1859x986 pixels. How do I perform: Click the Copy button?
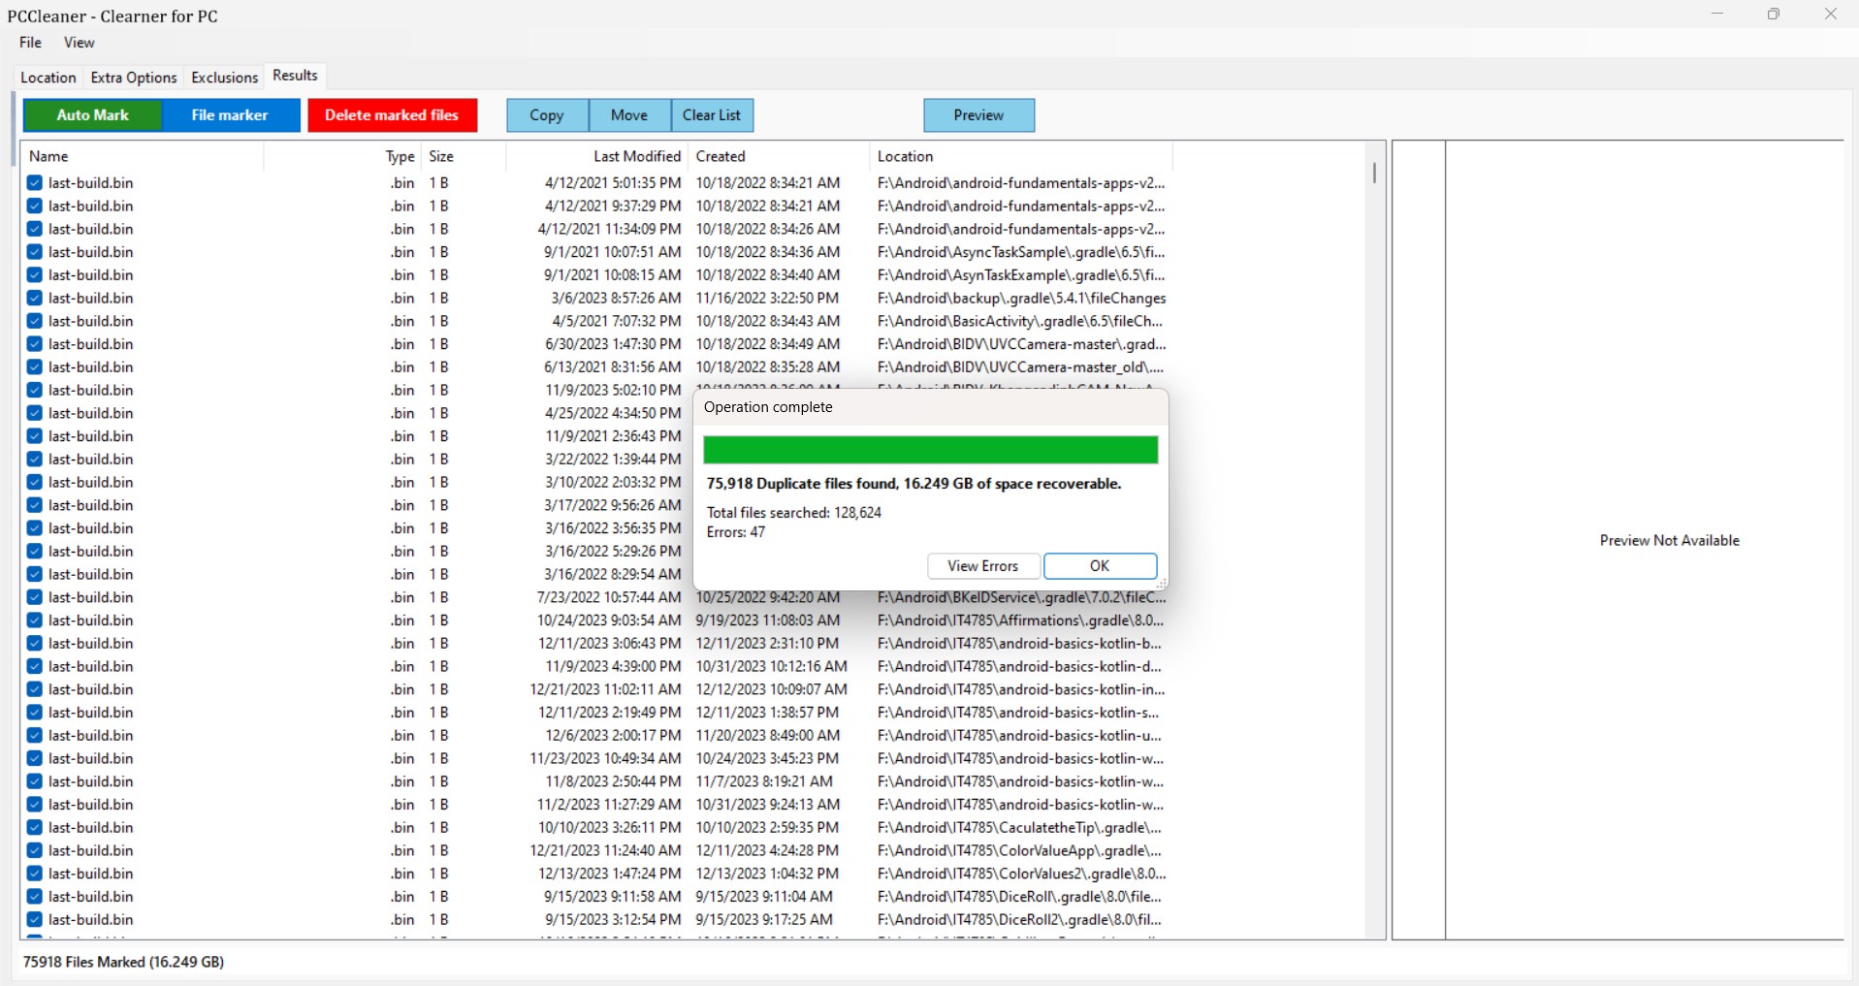click(x=547, y=115)
